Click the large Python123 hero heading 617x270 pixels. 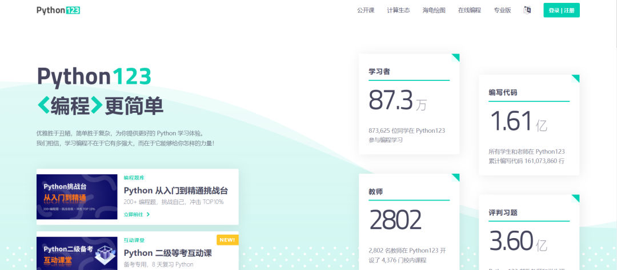tap(94, 77)
